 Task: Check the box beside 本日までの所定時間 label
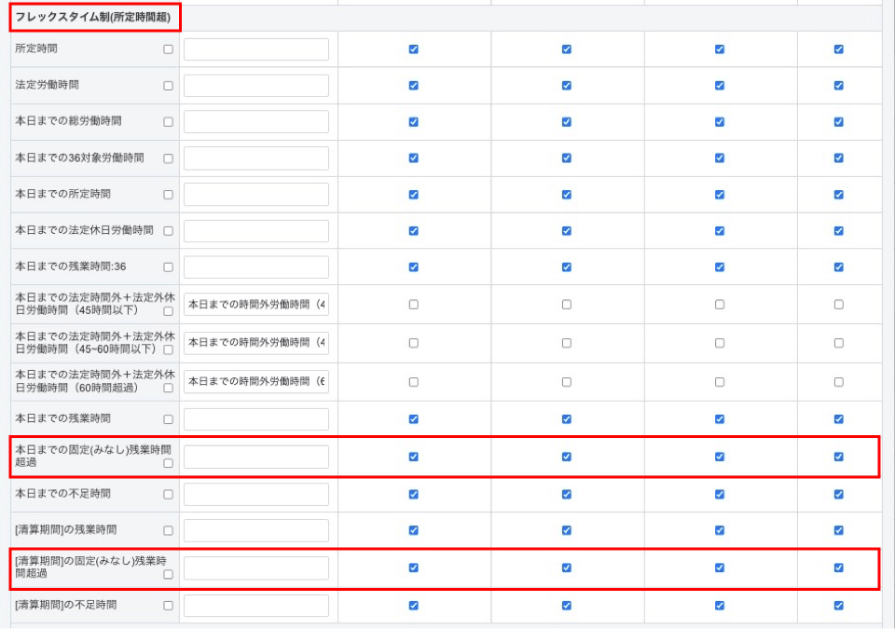click(x=168, y=195)
